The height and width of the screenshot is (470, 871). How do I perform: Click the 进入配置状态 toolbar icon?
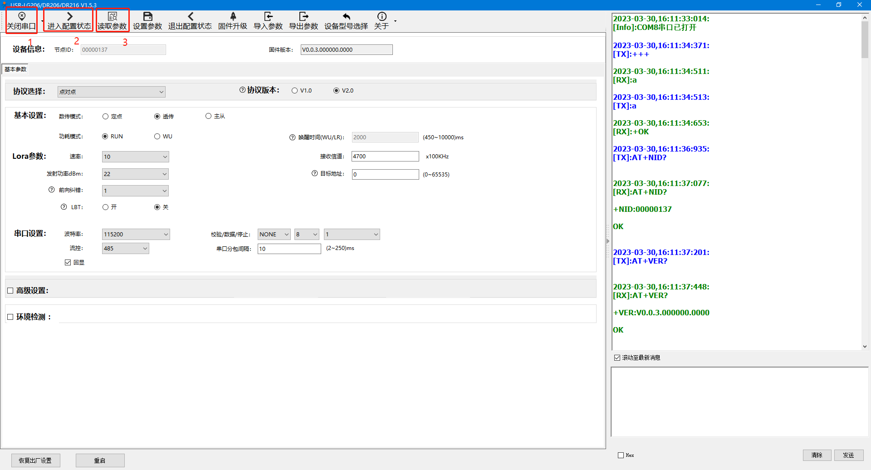tap(69, 21)
